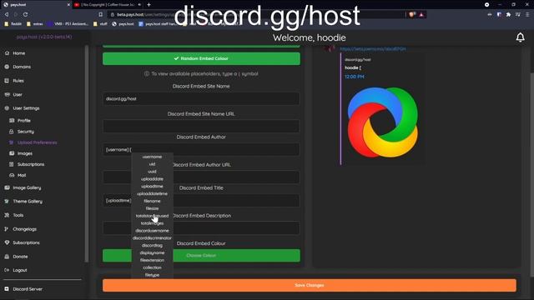
Task: Open Mail in the sidebar
Action: [18, 175]
